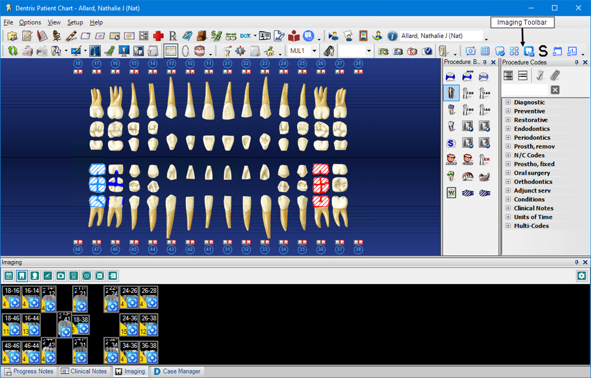Image resolution: width=591 pixels, height=378 pixels.
Task: Select the tooth view icon in Imaging panel
Action: 22,276
